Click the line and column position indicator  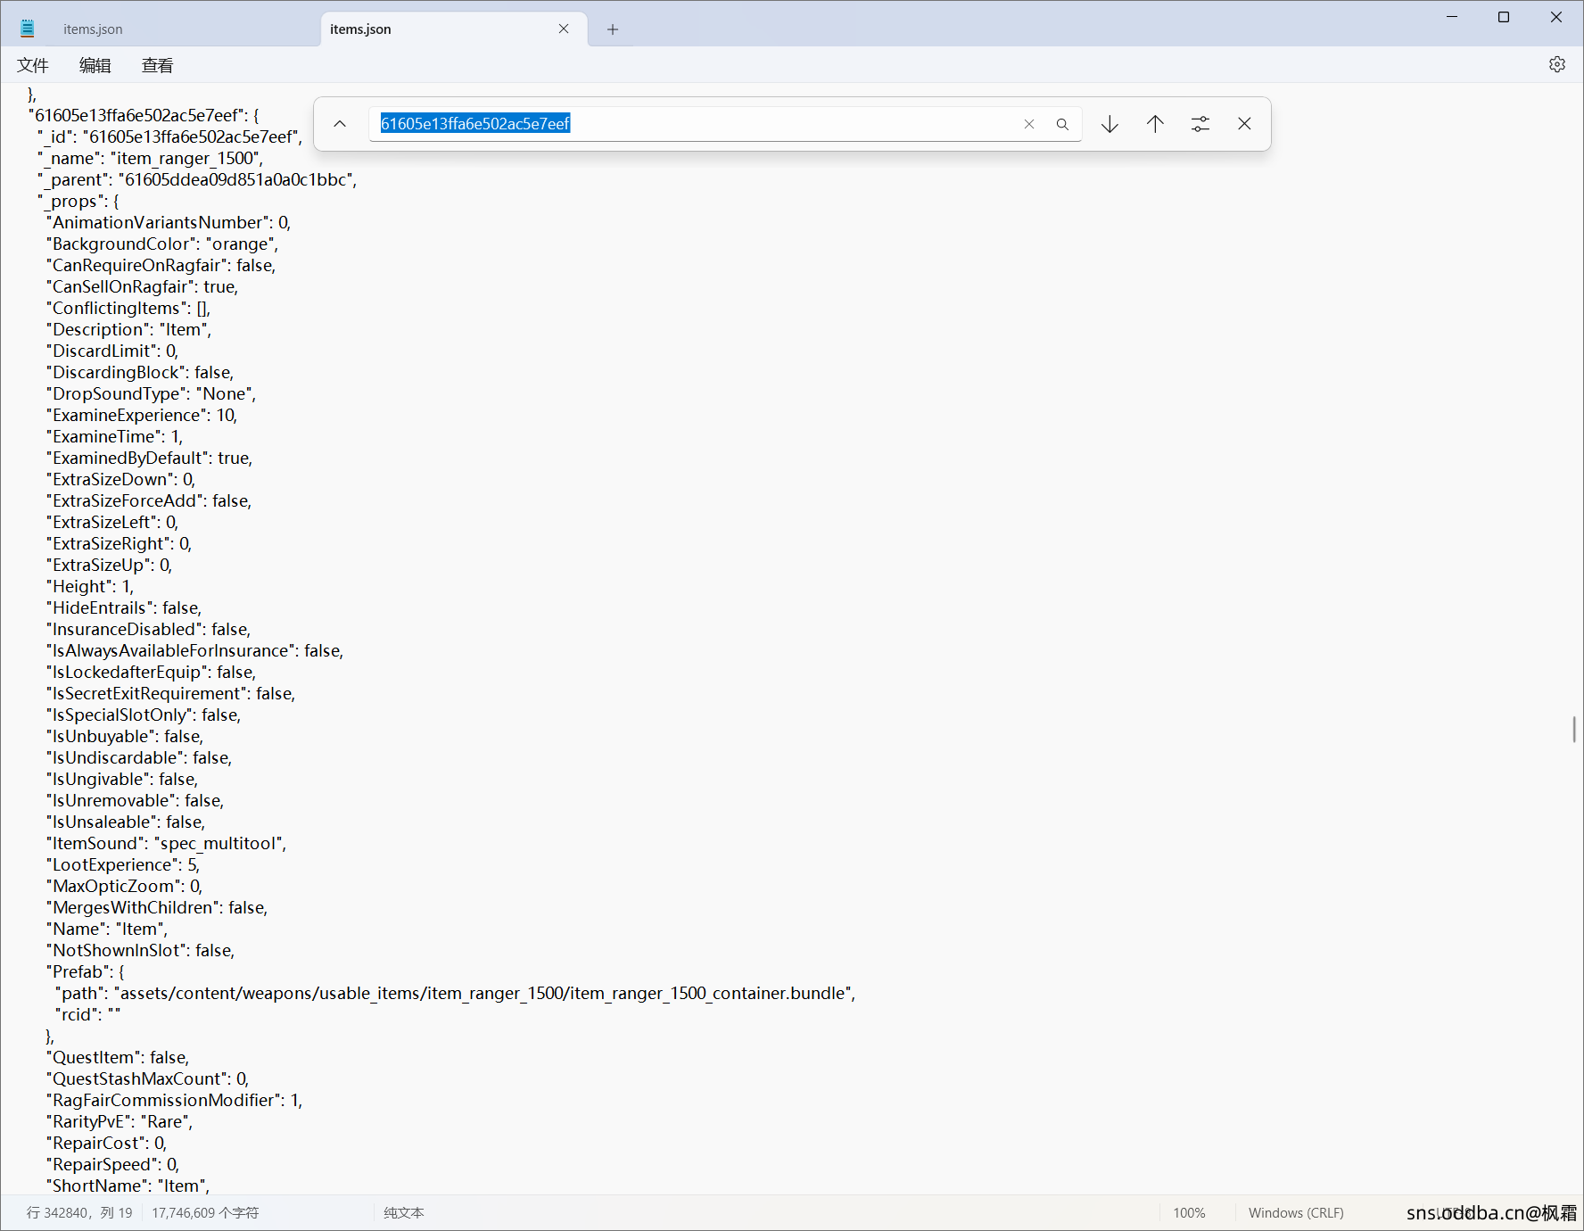click(79, 1213)
